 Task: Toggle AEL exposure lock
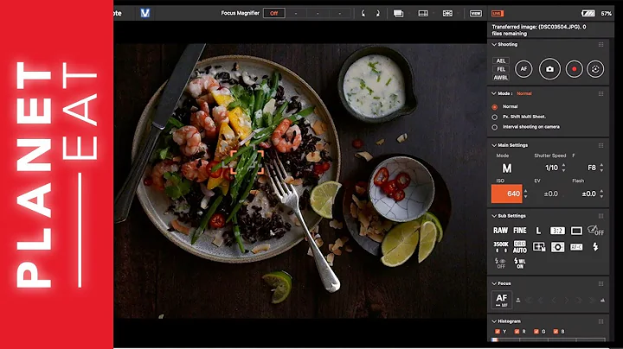[501, 60]
